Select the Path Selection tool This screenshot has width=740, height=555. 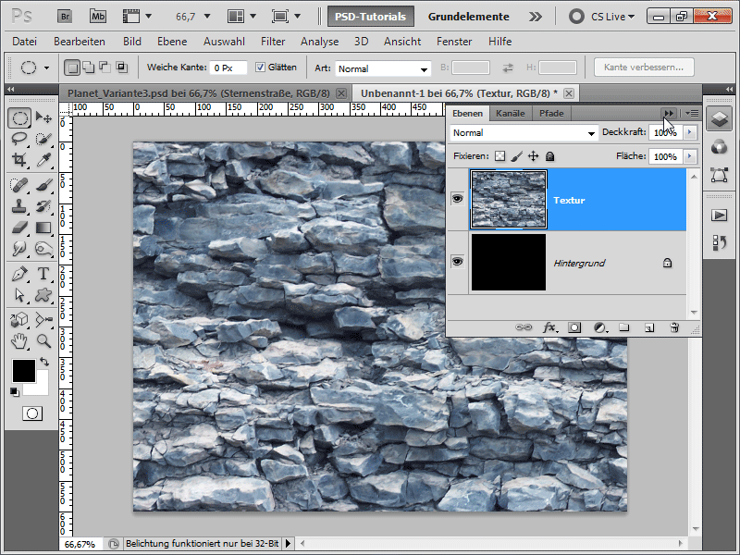click(19, 295)
